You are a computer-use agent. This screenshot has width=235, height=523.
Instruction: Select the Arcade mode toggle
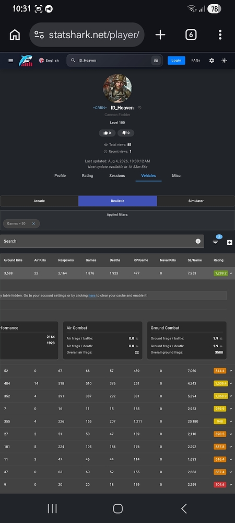39,201
